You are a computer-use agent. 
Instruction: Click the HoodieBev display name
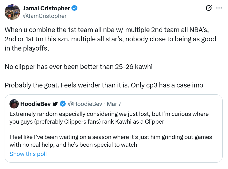[35, 104]
